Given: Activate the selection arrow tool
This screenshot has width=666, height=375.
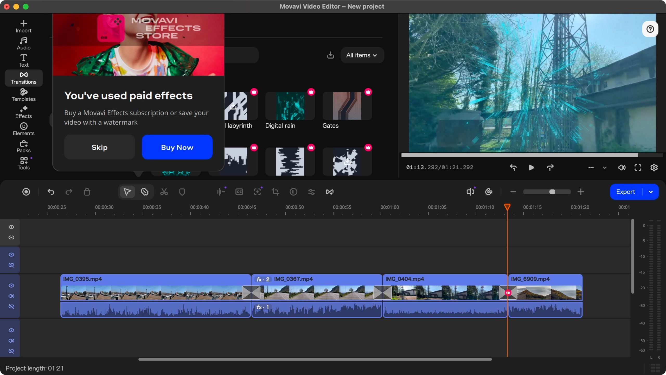Looking at the screenshot, I should (x=127, y=192).
